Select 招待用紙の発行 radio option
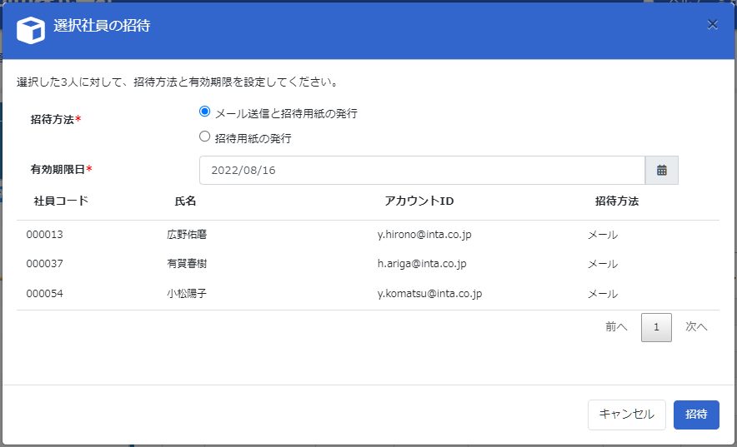737x447 pixels. 205,137
